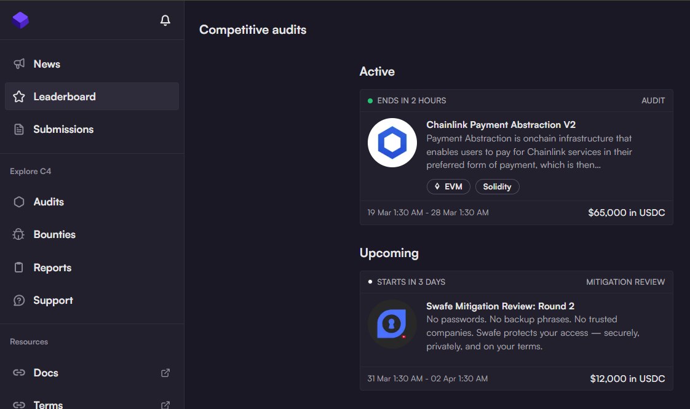This screenshot has height=409, width=690.
Task: Click the News megaphone icon
Action: pyautogui.click(x=19, y=64)
